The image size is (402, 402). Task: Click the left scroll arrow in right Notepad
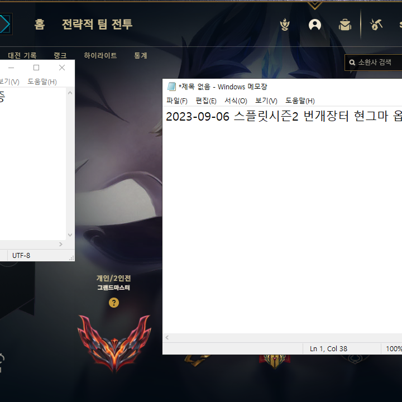pos(167,337)
